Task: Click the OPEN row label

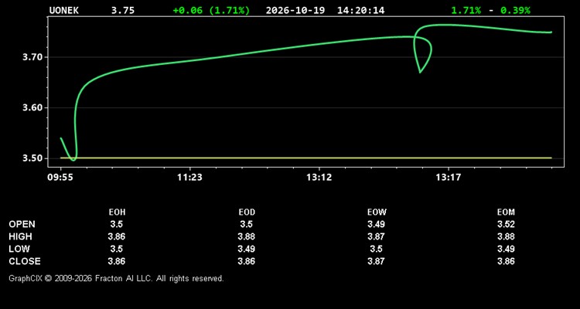Action: pos(22,224)
